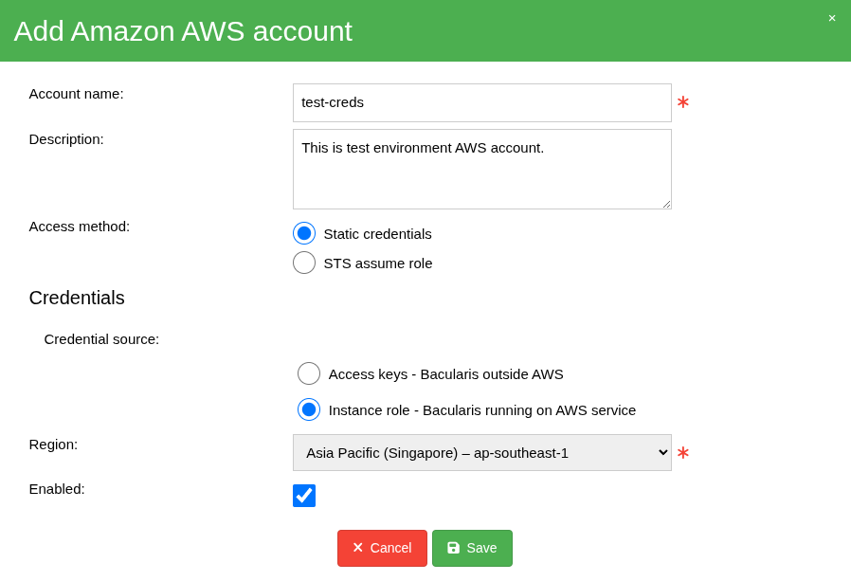
Task: Open the Region dropdown
Action: [482, 452]
